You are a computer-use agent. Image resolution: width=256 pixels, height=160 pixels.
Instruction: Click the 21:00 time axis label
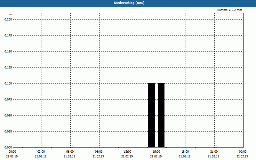214,152
